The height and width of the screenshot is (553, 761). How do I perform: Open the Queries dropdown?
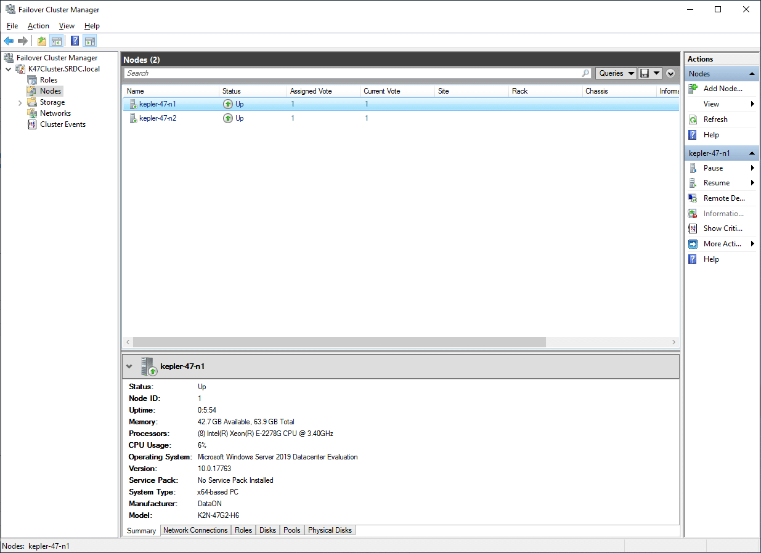pyautogui.click(x=616, y=73)
